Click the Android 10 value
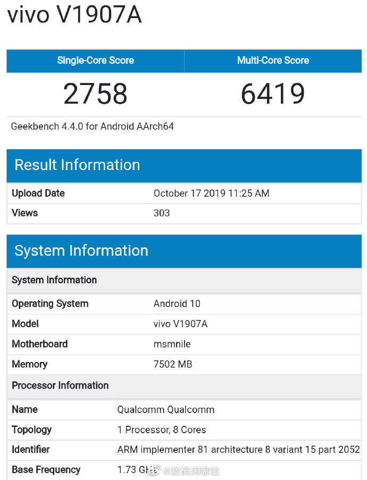The image size is (367, 480). click(177, 304)
